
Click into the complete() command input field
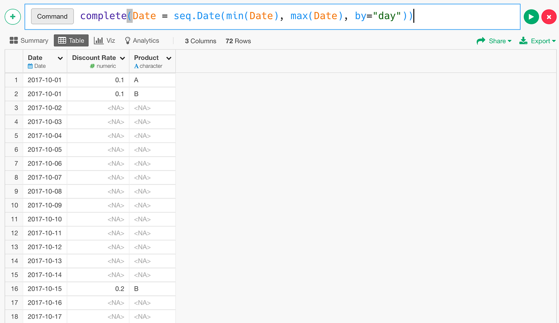(x=272, y=17)
